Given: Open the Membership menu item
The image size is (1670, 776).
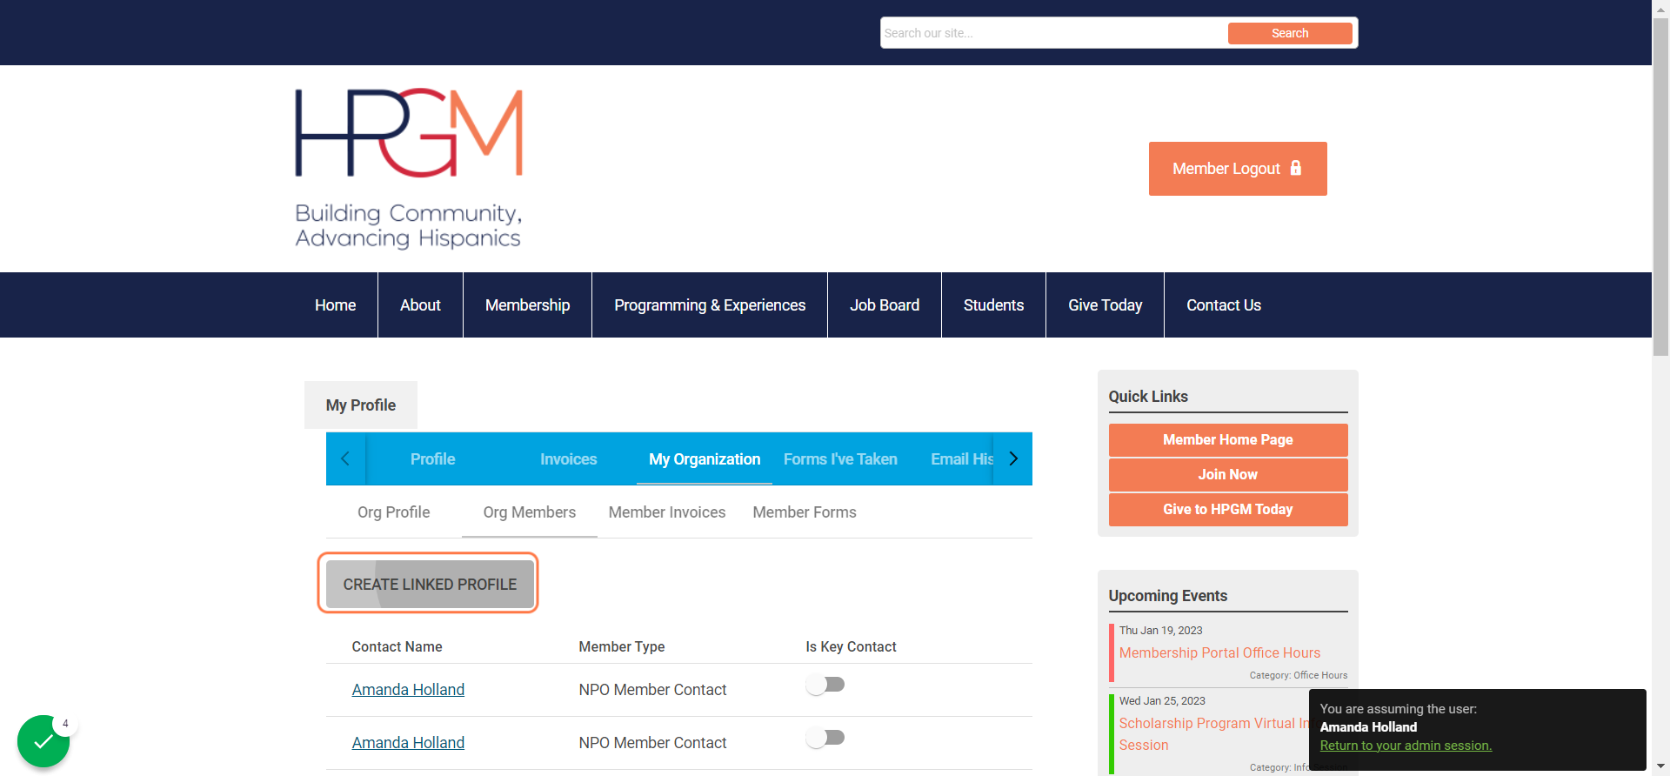Looking at the screenshot, I should point(527,305).
